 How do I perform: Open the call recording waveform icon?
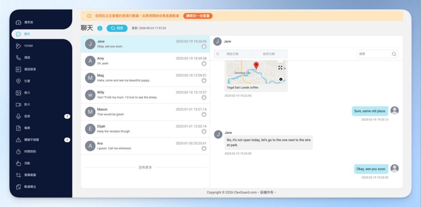(x=18, y=70)
